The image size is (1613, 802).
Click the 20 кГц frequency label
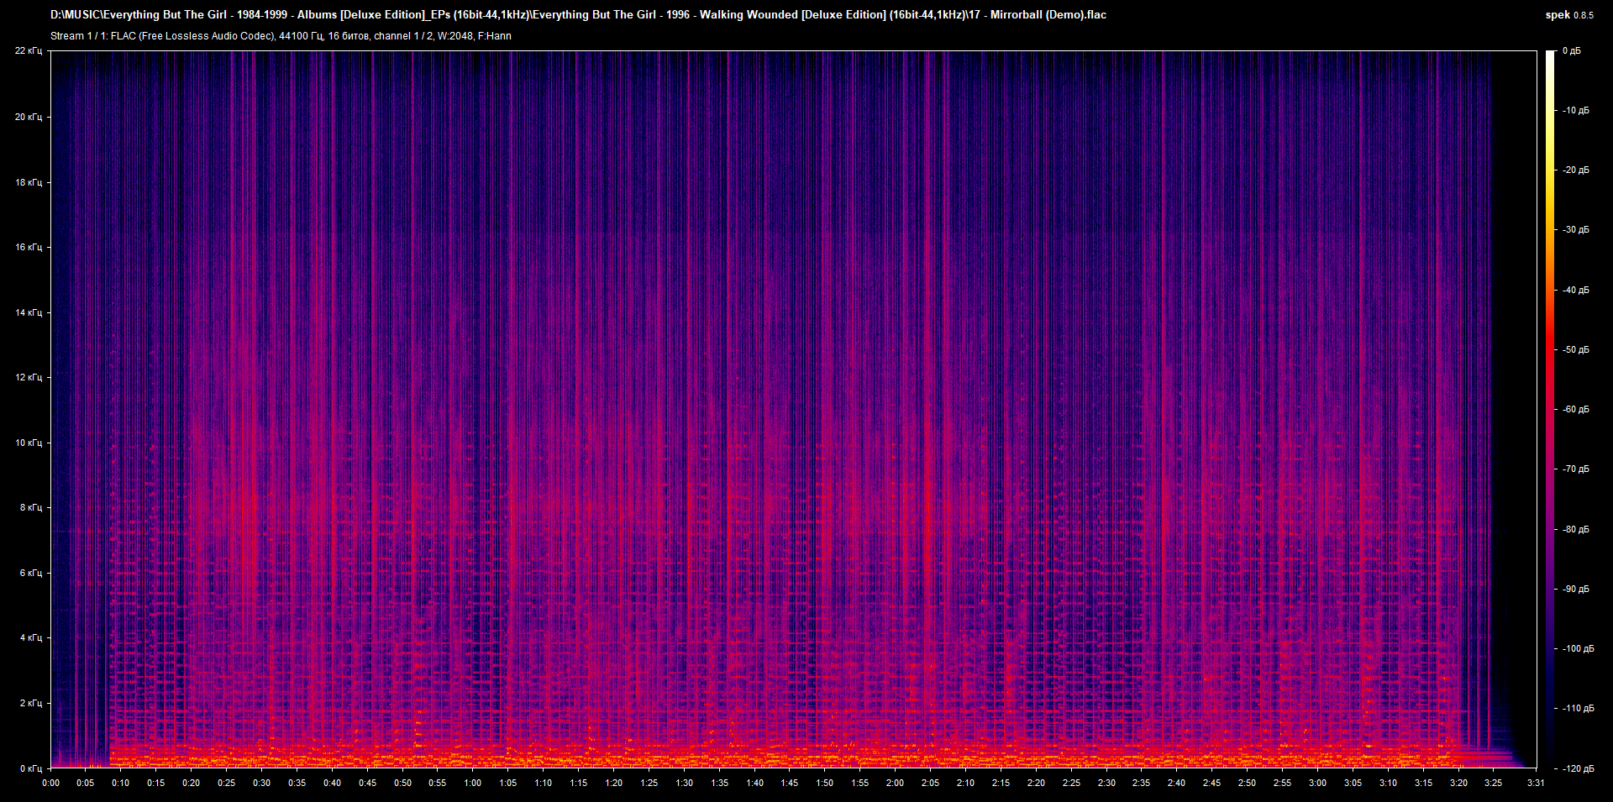pos(29,117)
